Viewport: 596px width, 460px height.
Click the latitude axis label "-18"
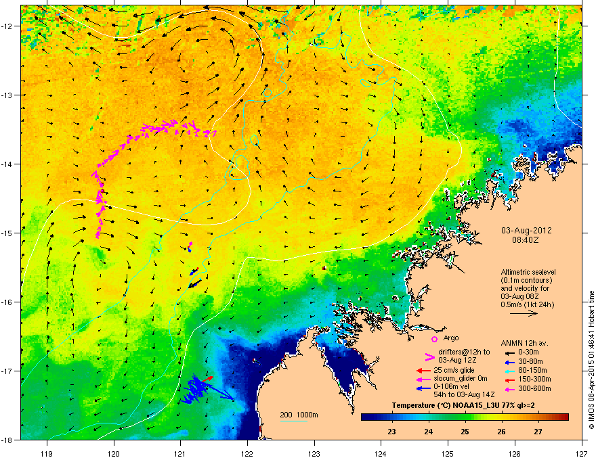coord(7,440)
